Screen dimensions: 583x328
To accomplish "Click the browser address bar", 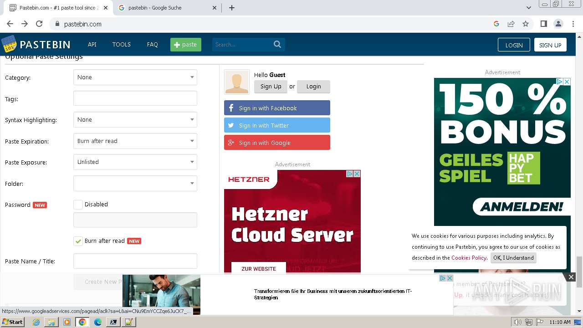I will pyautogui.click(x=273, y=24).
